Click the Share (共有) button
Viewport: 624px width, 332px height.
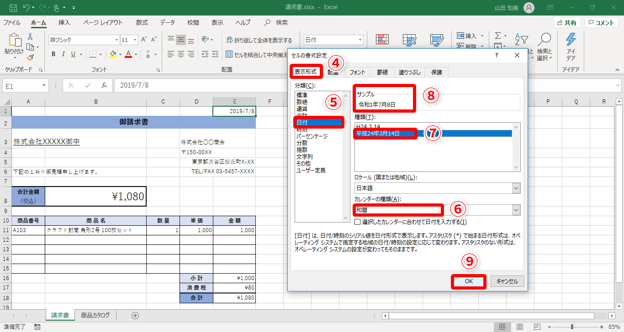[567, 22]
